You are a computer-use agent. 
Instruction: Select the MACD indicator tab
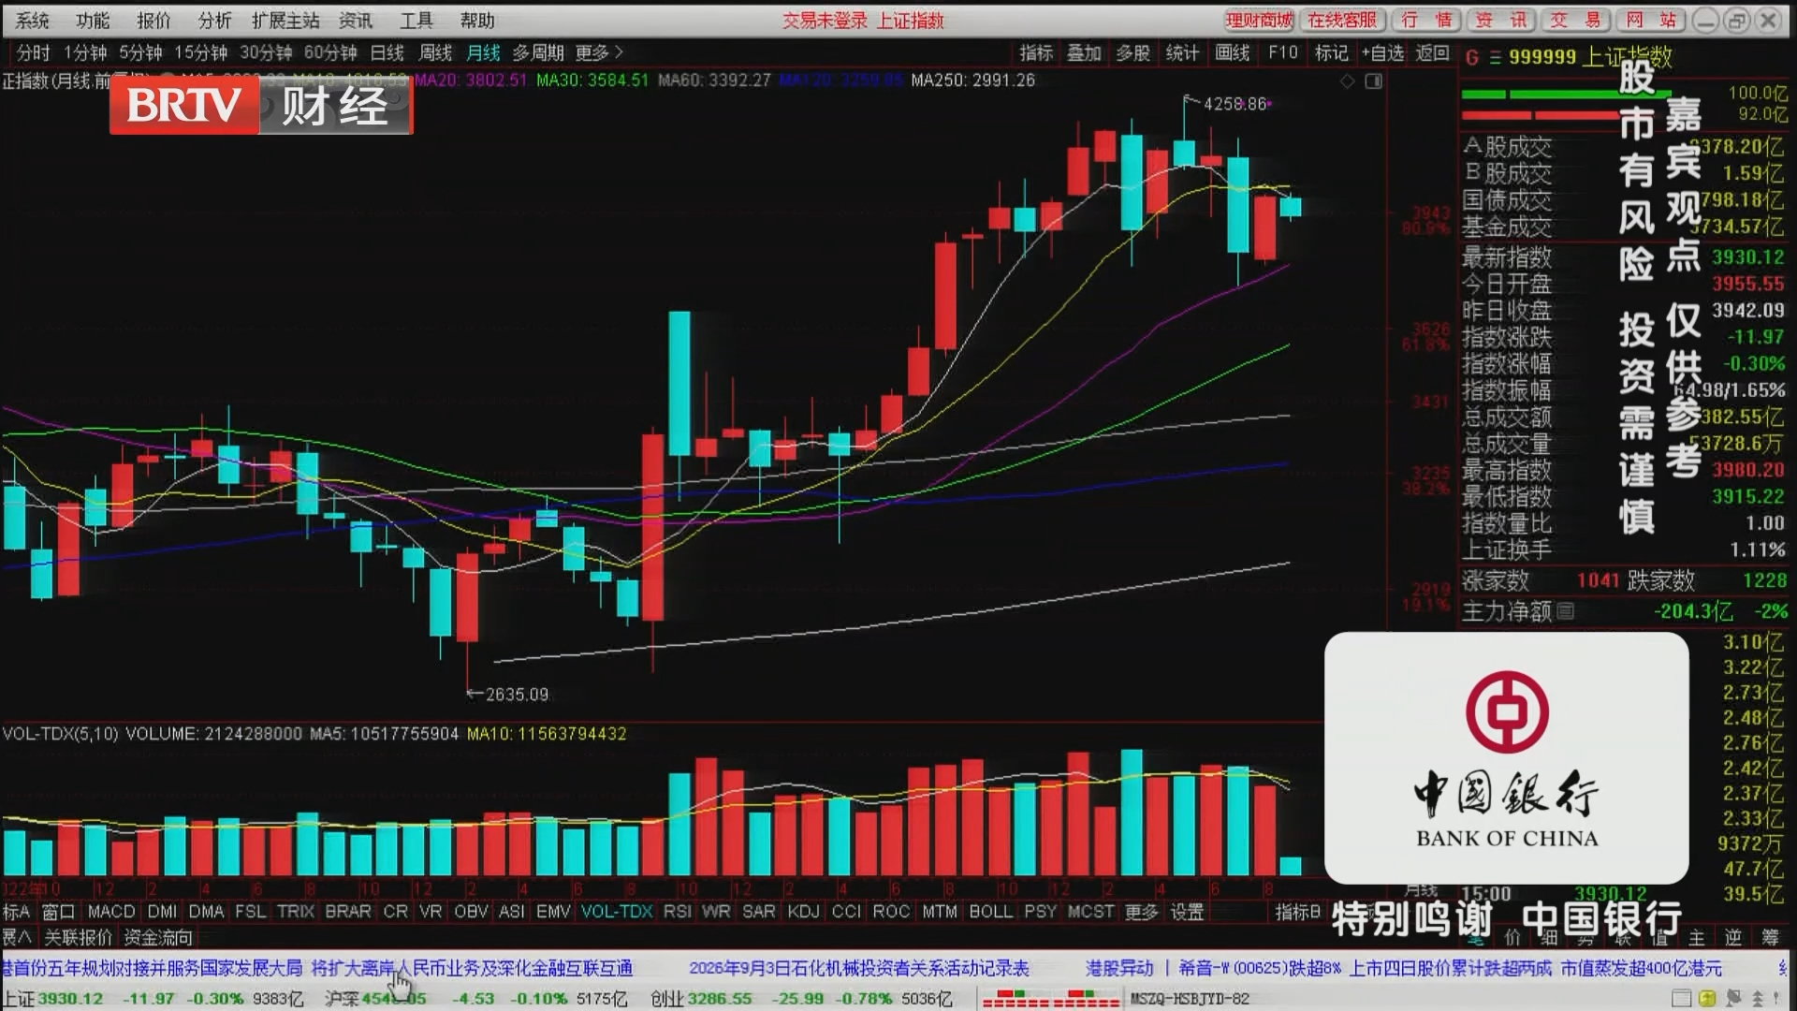click(x=111, y=912)
